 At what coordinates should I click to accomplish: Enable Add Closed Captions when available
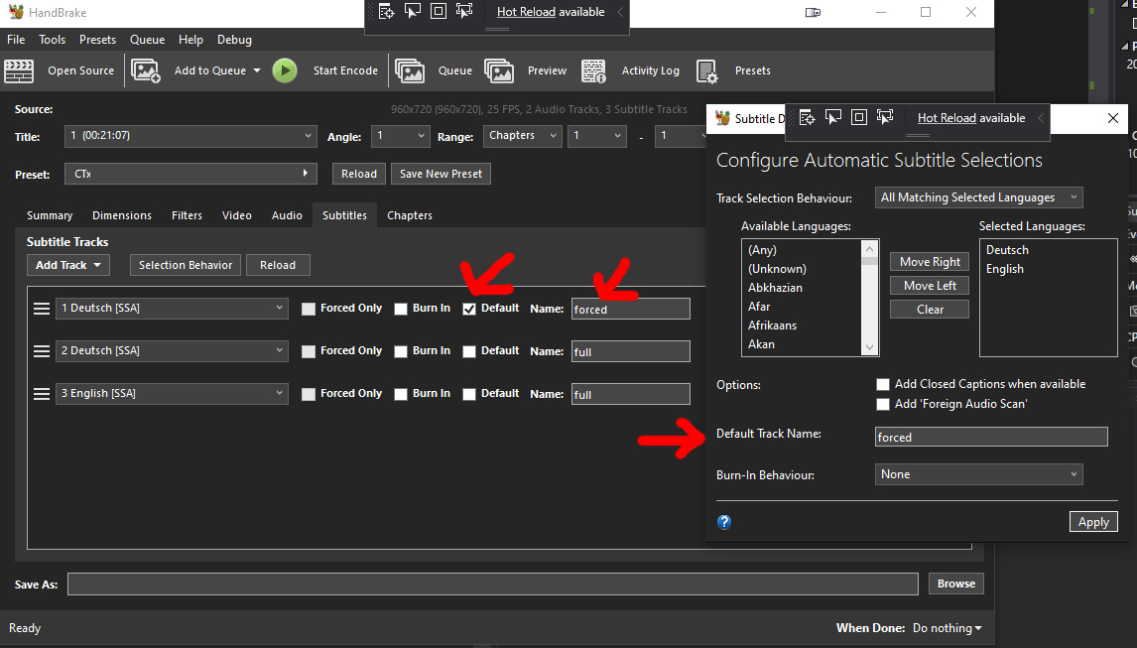pos(882,385)
